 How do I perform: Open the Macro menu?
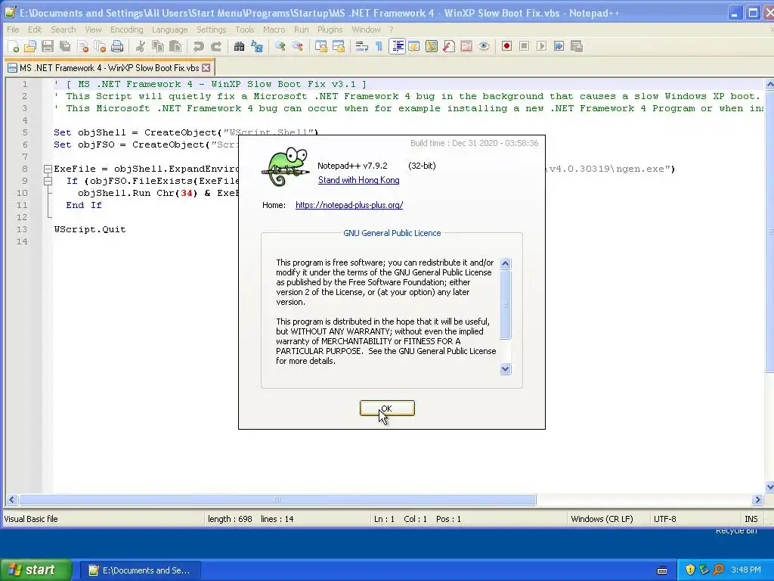pos(274,30)
